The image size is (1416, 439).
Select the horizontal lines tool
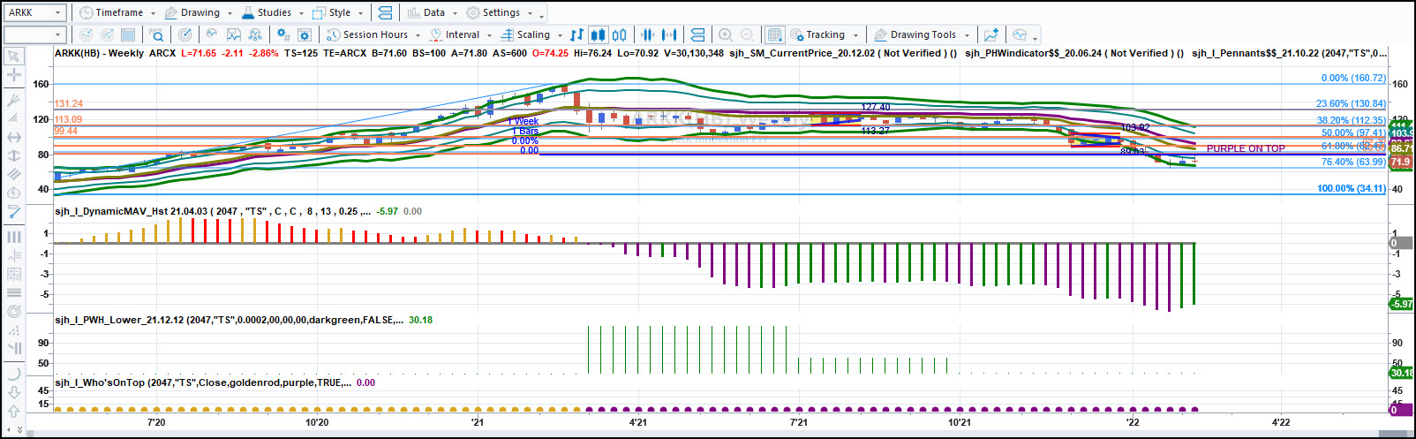pos(14,292)
